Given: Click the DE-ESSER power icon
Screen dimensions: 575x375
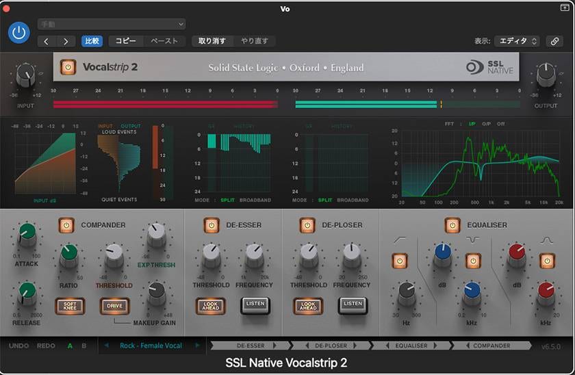Looking at the screenshot, I should tap(212, 225).
